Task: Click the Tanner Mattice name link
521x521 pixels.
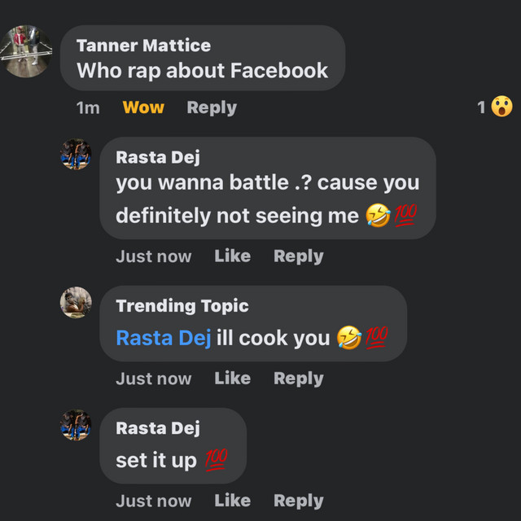Action: 143,46
